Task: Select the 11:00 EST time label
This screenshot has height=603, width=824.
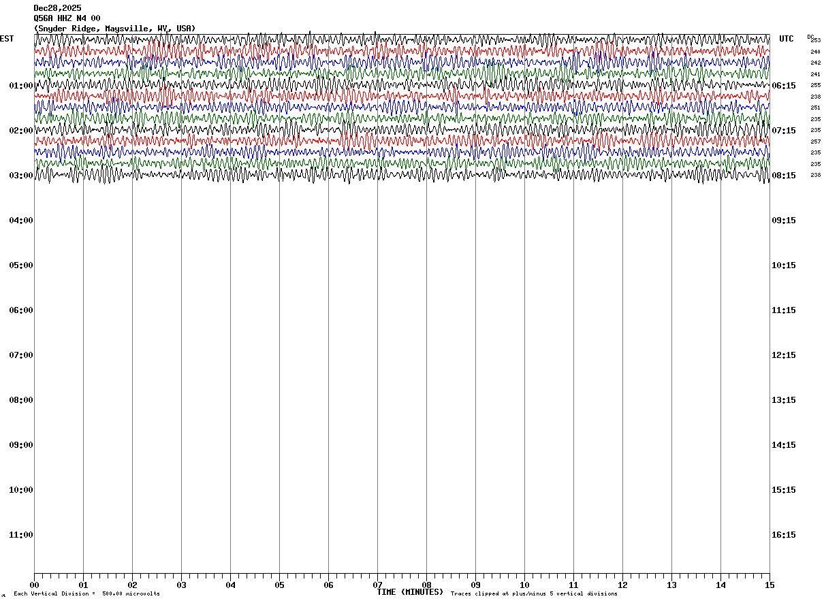Action: tap(21, 535)
